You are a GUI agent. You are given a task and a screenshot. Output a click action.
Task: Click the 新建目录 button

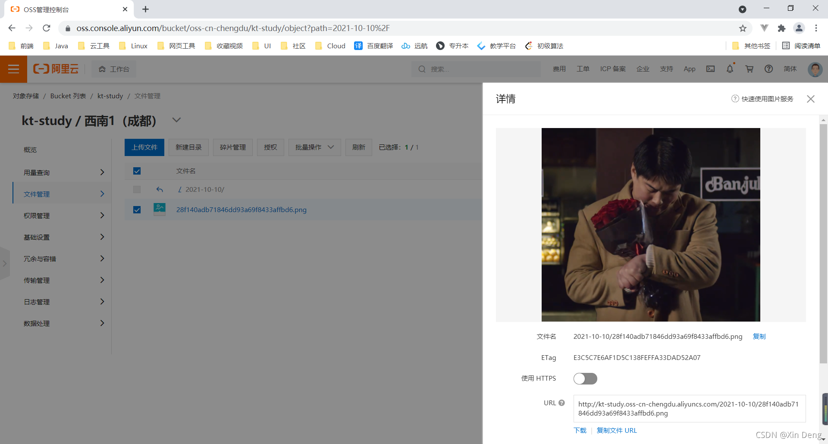188,147
